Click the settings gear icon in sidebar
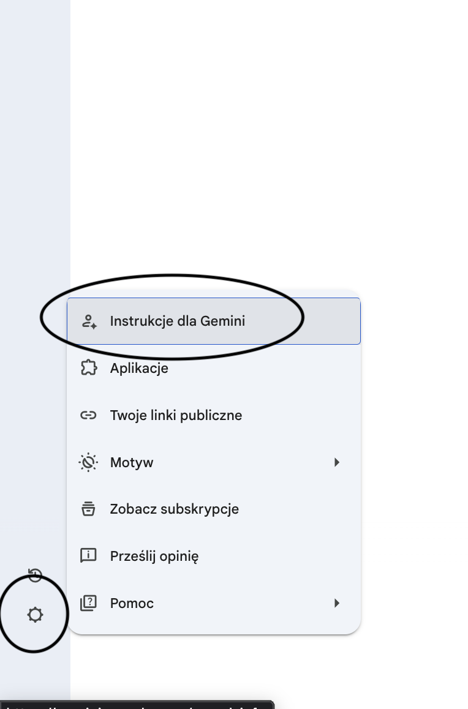The height and width of the screenshot is (709, 468). [36, 615]
